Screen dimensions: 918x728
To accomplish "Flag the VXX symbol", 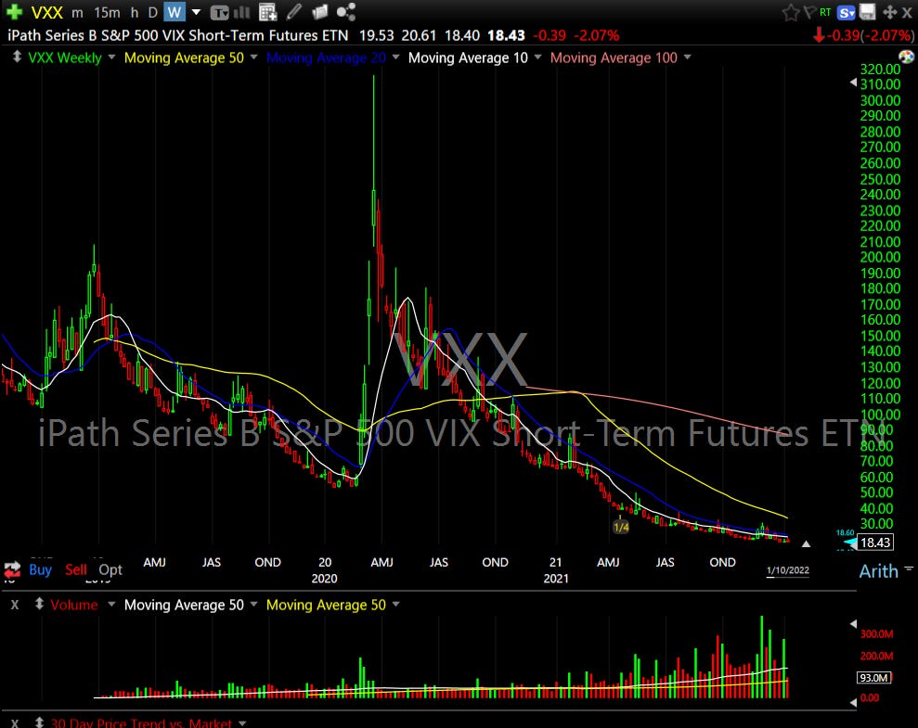I will tap(810, 12).
